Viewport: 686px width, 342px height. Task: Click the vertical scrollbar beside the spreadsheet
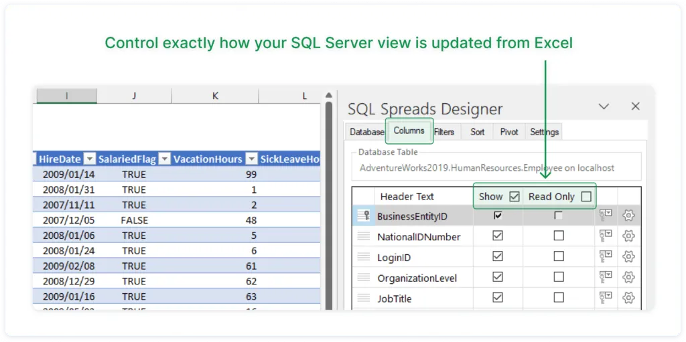[328, 201]
